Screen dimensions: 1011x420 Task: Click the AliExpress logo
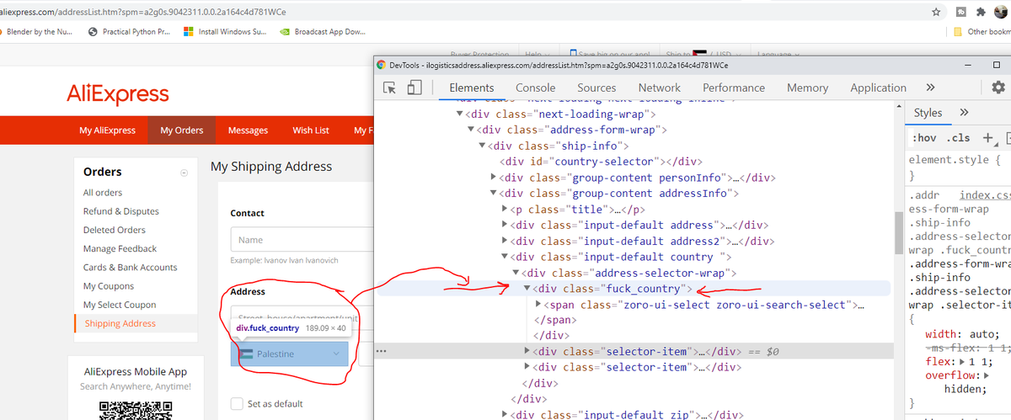tap(118, 94)
